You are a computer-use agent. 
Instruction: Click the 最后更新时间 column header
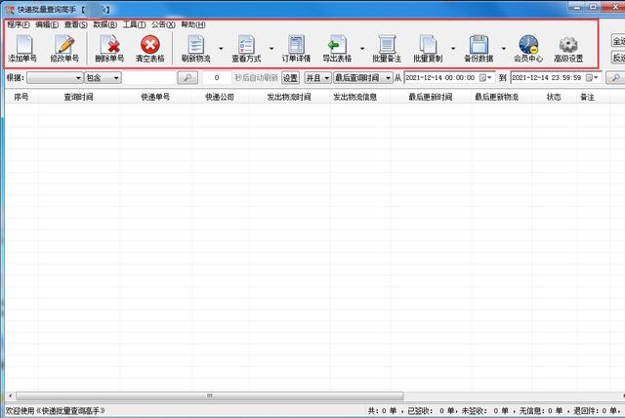(431, 97)
